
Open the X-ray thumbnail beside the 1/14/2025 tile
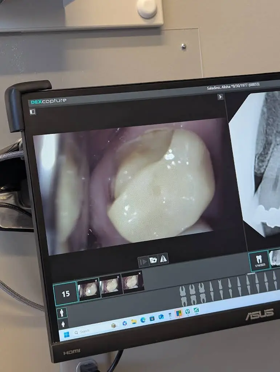pyautogui.click(x=275, y=258)
